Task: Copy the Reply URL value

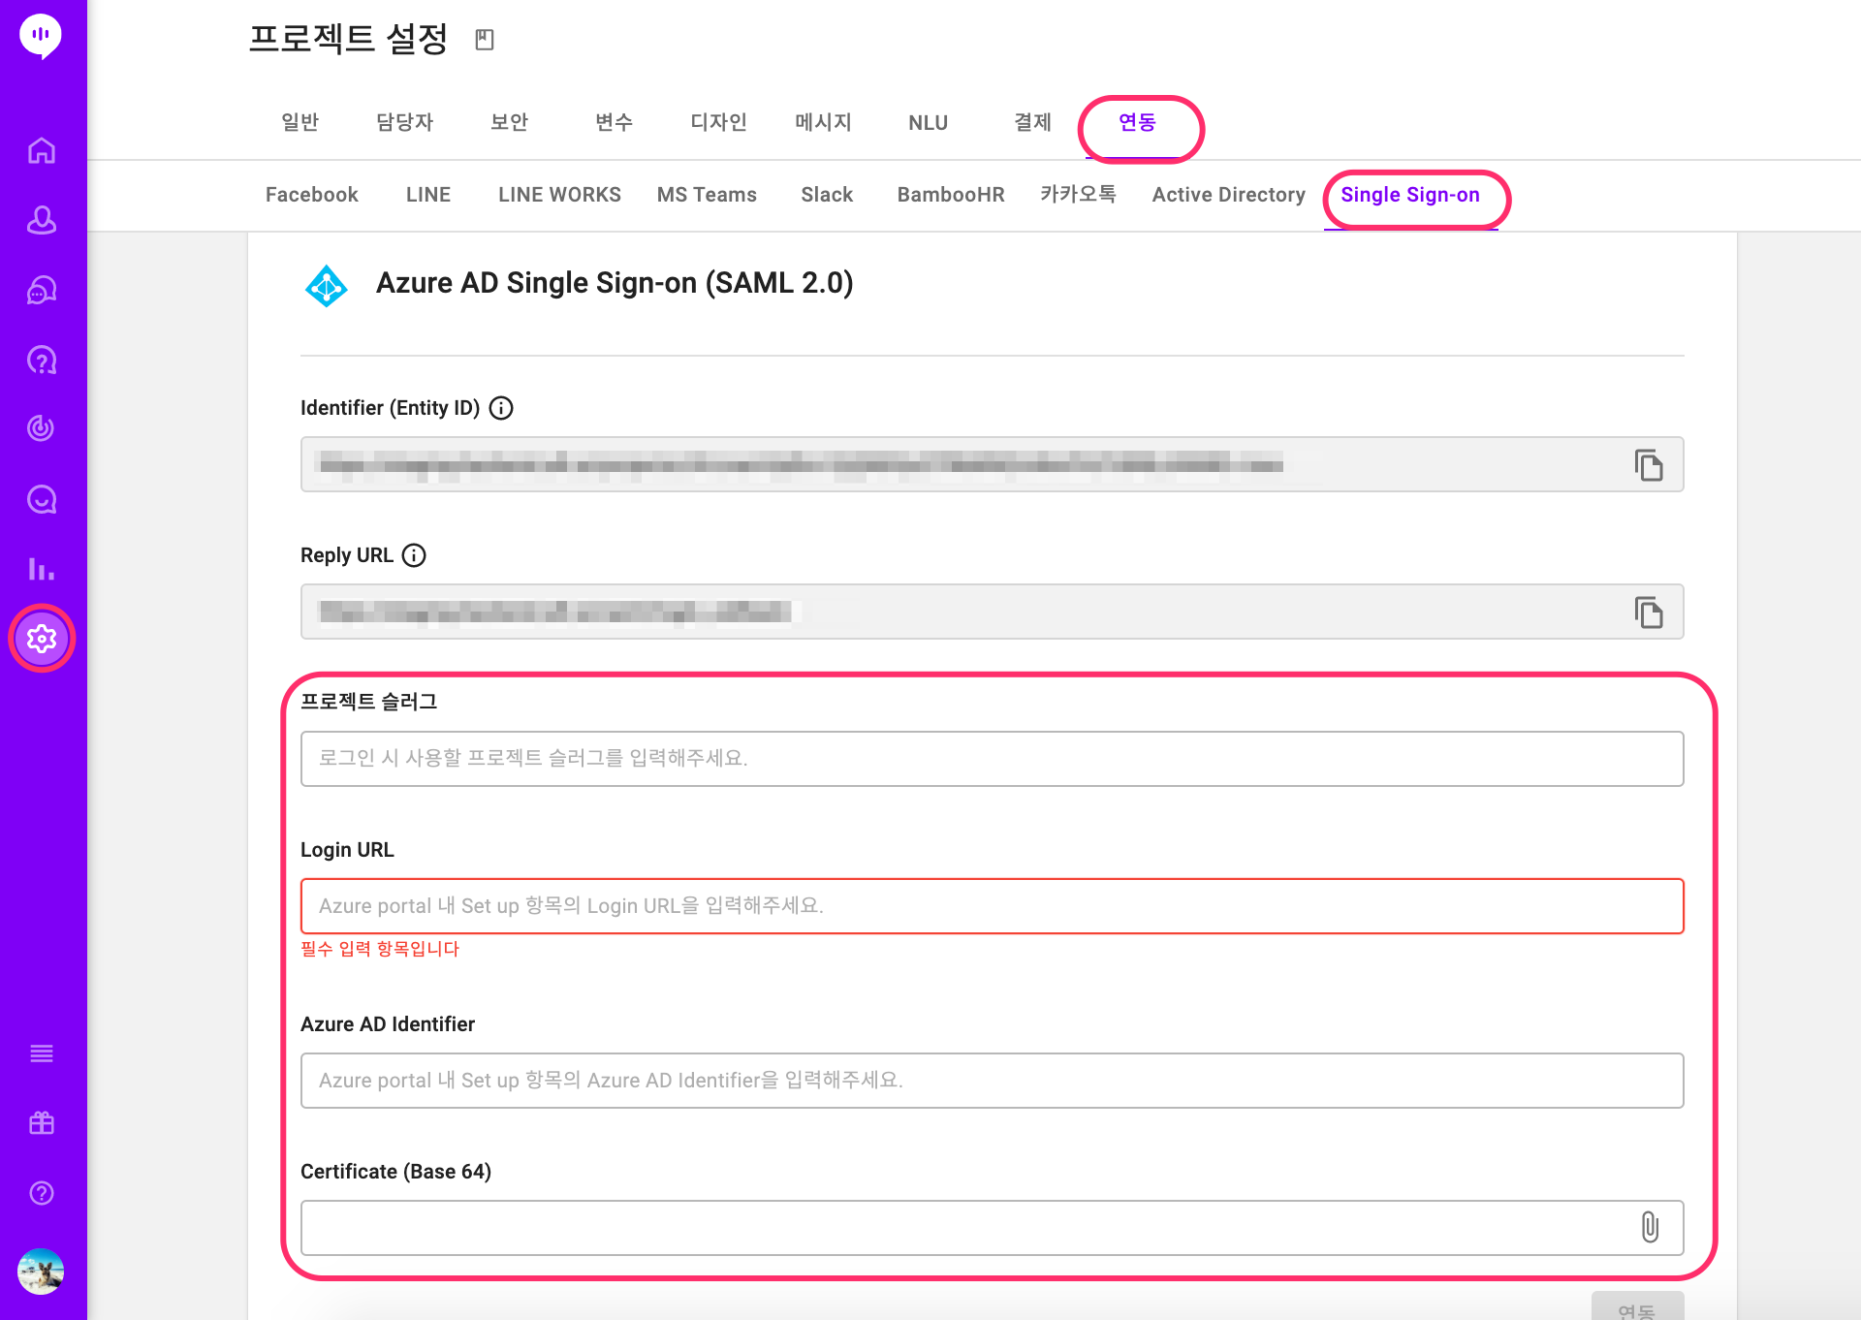Action: pos(1649,613)
